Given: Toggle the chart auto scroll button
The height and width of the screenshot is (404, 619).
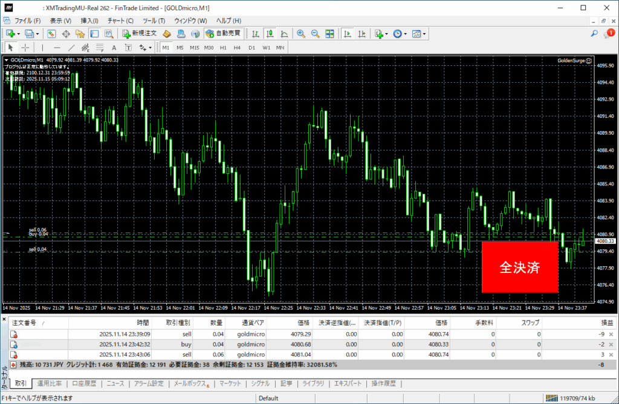Looking at the screenshot, I should pos(348,34).
